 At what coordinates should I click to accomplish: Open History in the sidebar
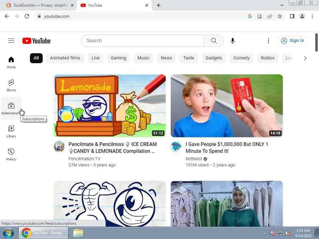coord(11,154)
